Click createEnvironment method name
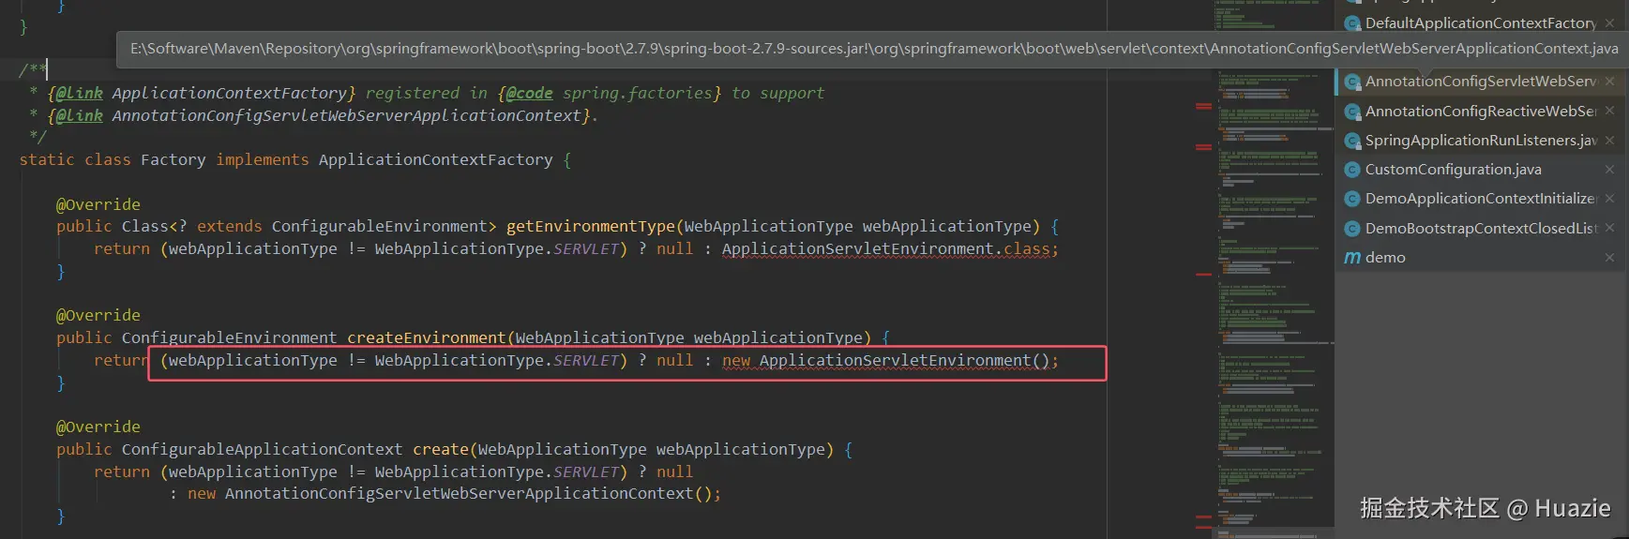The width and height of the screenshot is (1629, 539). (x=427, y=337)
